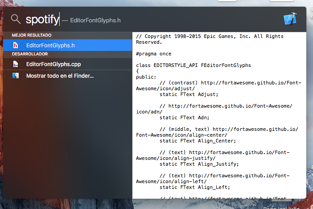Open Mostrar todo en el Finder
The height and width of the screenshot is (209, 313).
pos(68,75)
